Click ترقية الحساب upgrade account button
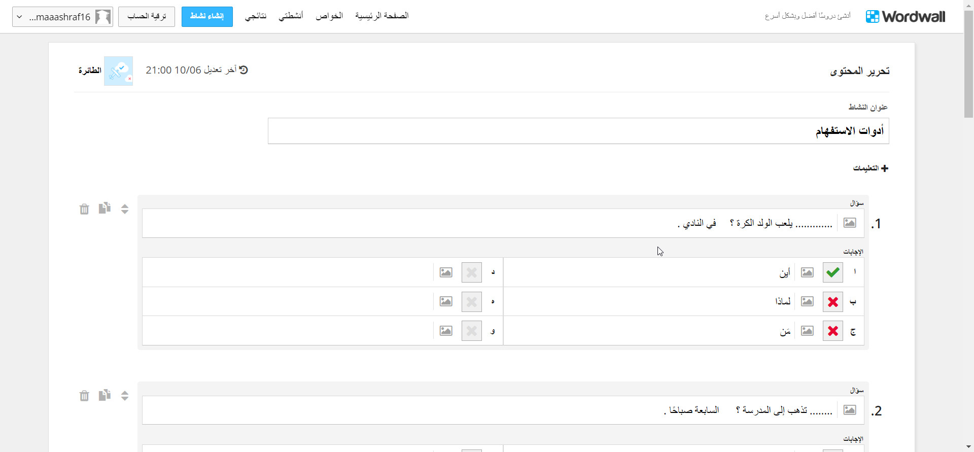Image resolution: width=974 pixels, height=452 pixels. pyautogui.click(x=147, y=16)
